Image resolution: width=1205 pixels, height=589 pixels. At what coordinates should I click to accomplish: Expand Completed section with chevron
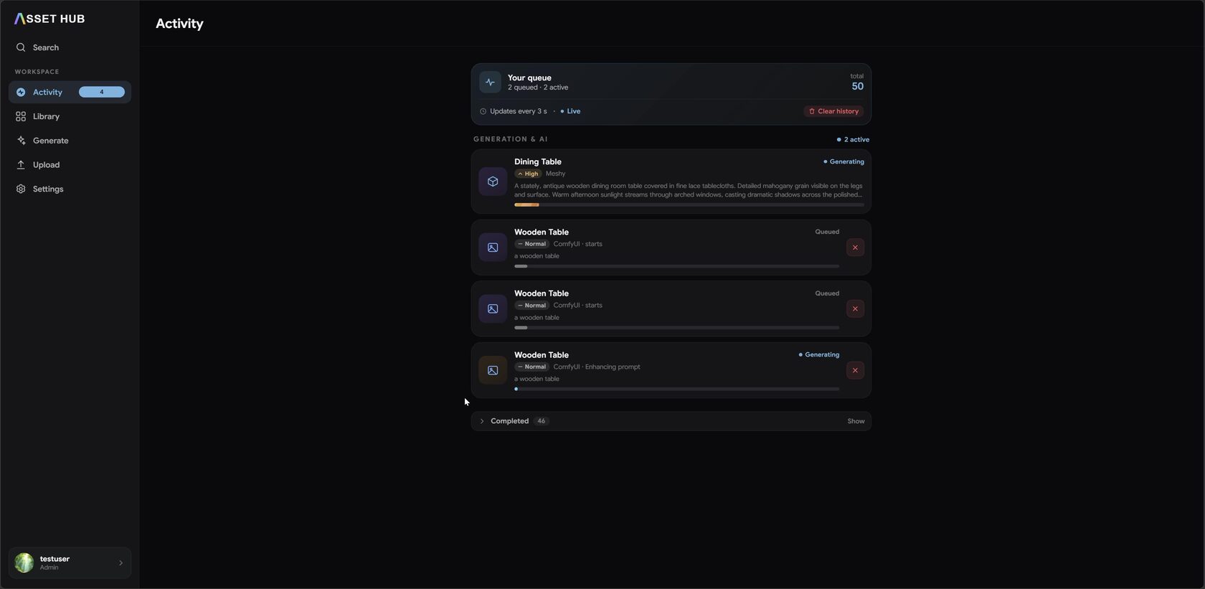coord(482,421)
